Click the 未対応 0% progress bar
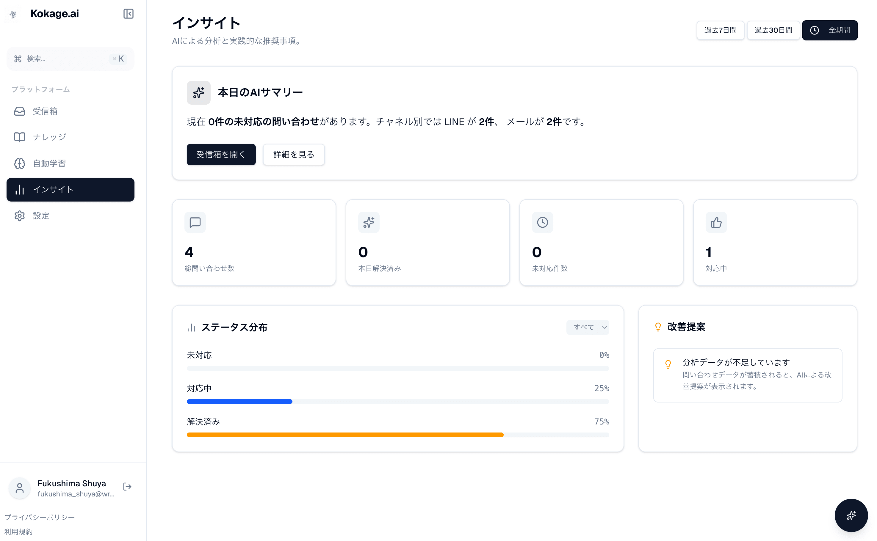Image resolution: width=877 pixels, height=541 pixels. pyautogui.click(x=397, y=368)
